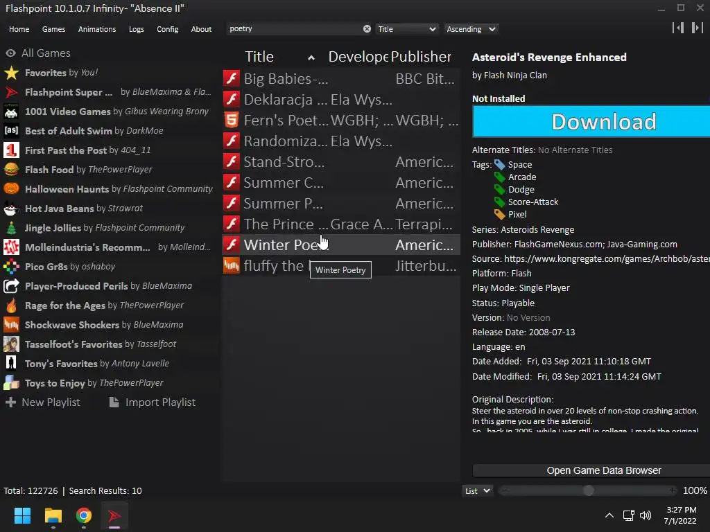Select the Flash Food burger icon

point(11,170)
